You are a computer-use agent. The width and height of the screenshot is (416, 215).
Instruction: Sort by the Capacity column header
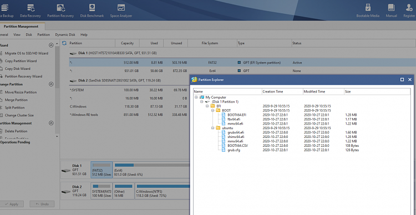click(x=127, y=43)
